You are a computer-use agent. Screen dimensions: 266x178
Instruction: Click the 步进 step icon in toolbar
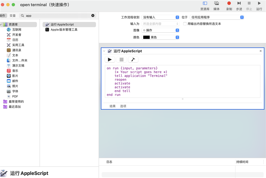[239, 3]
